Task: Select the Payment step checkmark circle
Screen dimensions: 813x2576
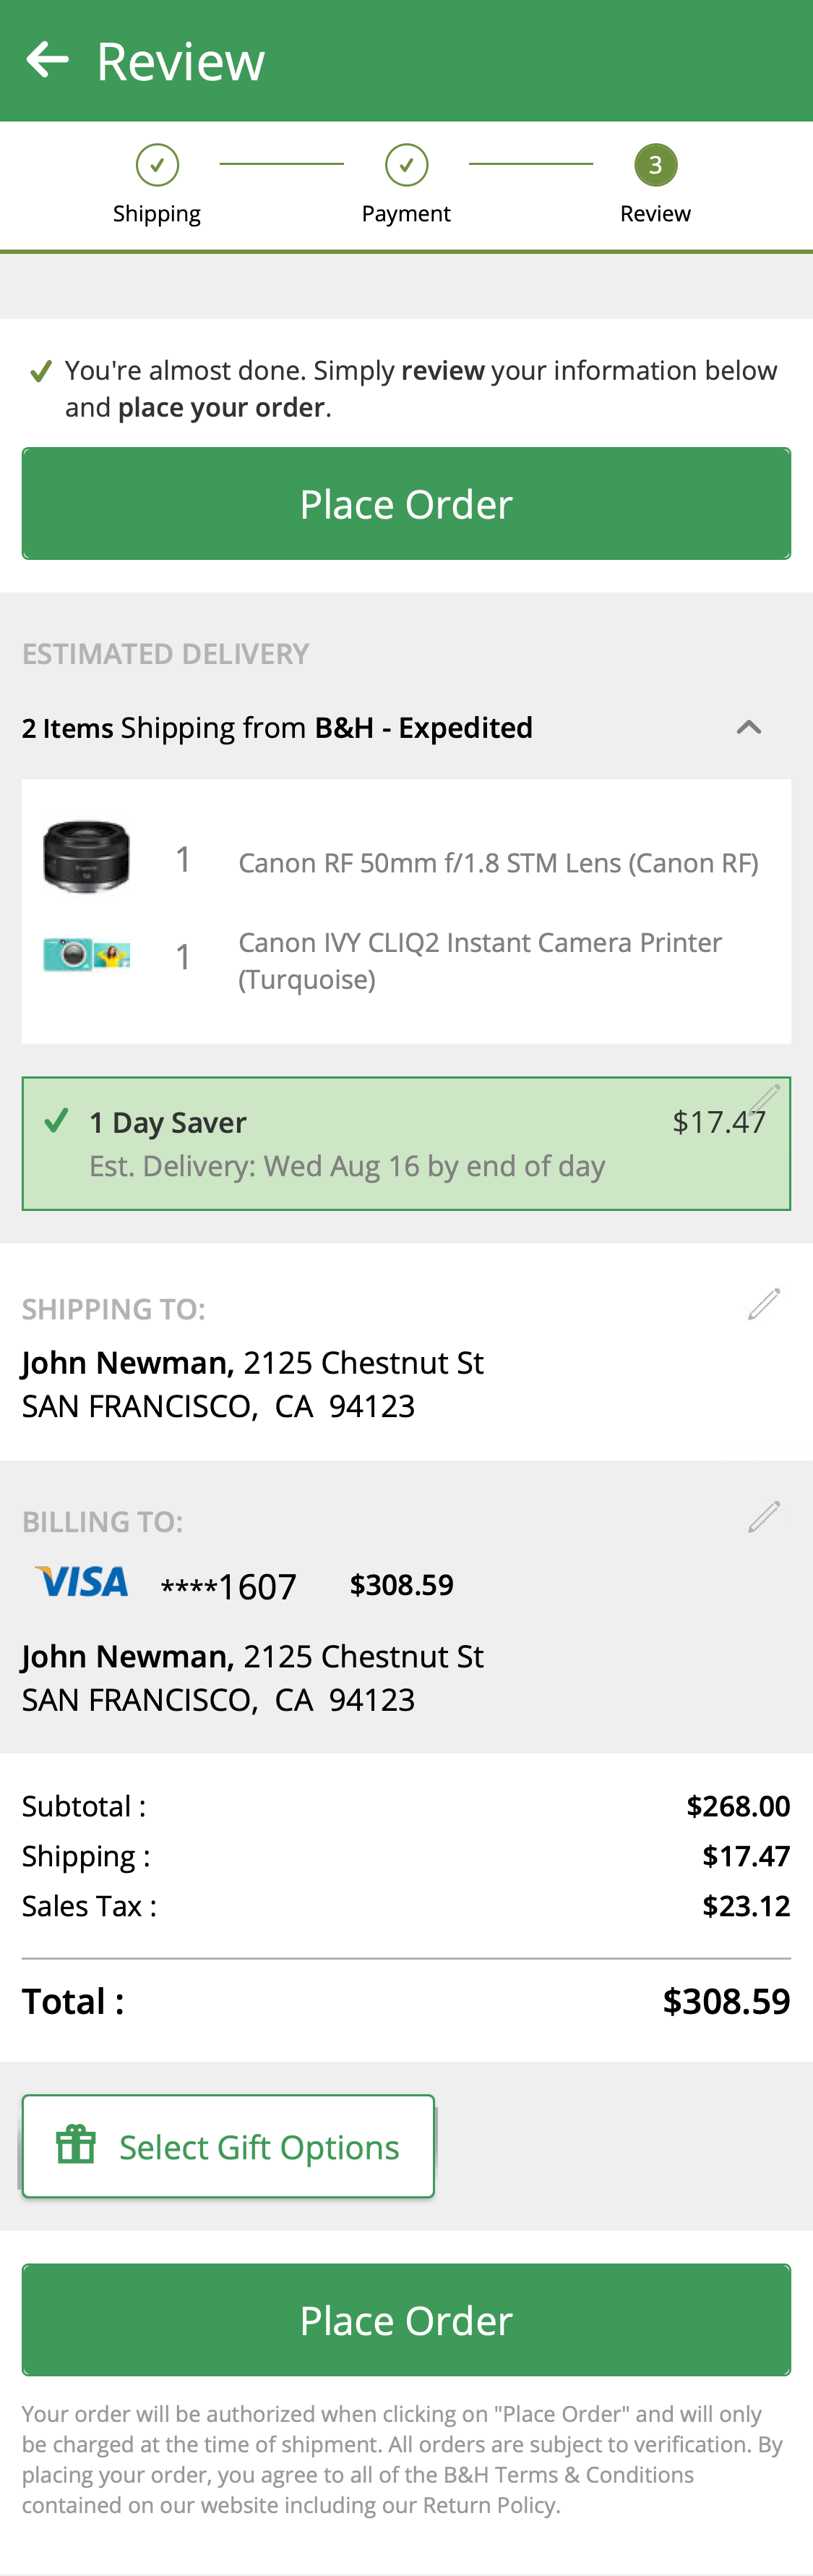Action: (405, 165)
